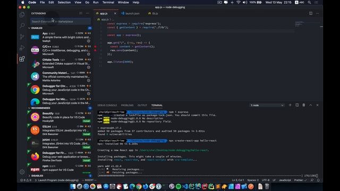340x191 pixels.
Task: Open Spotlight search in macOS menu bar
Action: pyautogui.click(x=309, y=2)
